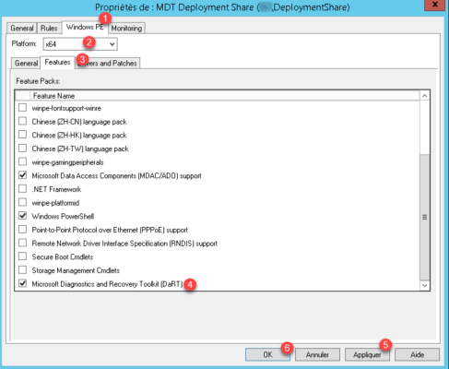Select the Features sub-tab
449x369 pixels.
point(57,62)
